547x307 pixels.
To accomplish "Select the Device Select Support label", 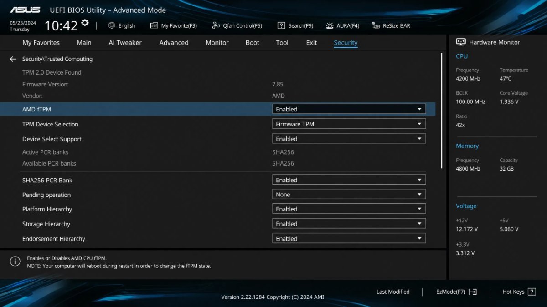I will pos(52,139).
